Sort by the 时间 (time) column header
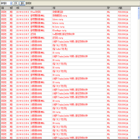140x140 pixels. point(23,8)
